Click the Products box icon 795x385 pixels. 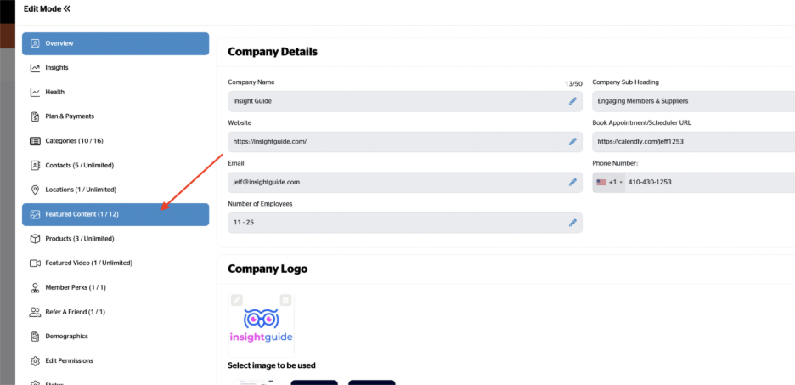coord(35,239)
